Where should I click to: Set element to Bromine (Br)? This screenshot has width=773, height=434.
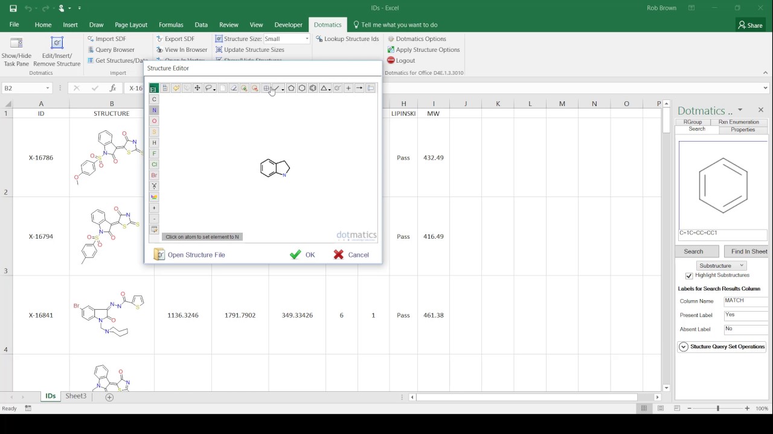[x=154, y=175]
